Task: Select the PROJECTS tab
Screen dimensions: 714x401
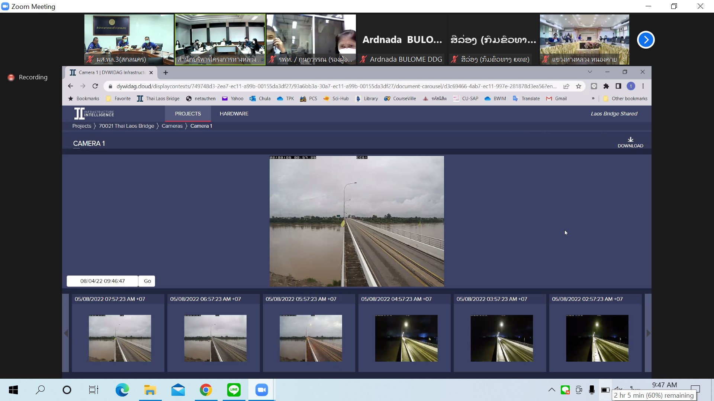Action: (x=188, y=114)
